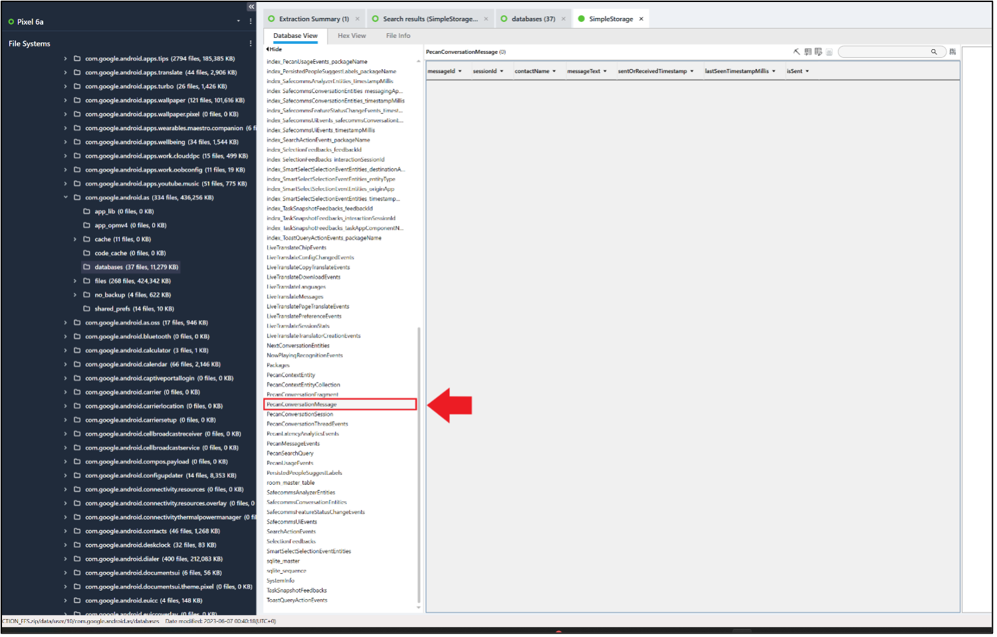Click the arrow icon in the table toolbar

[797, 52]
